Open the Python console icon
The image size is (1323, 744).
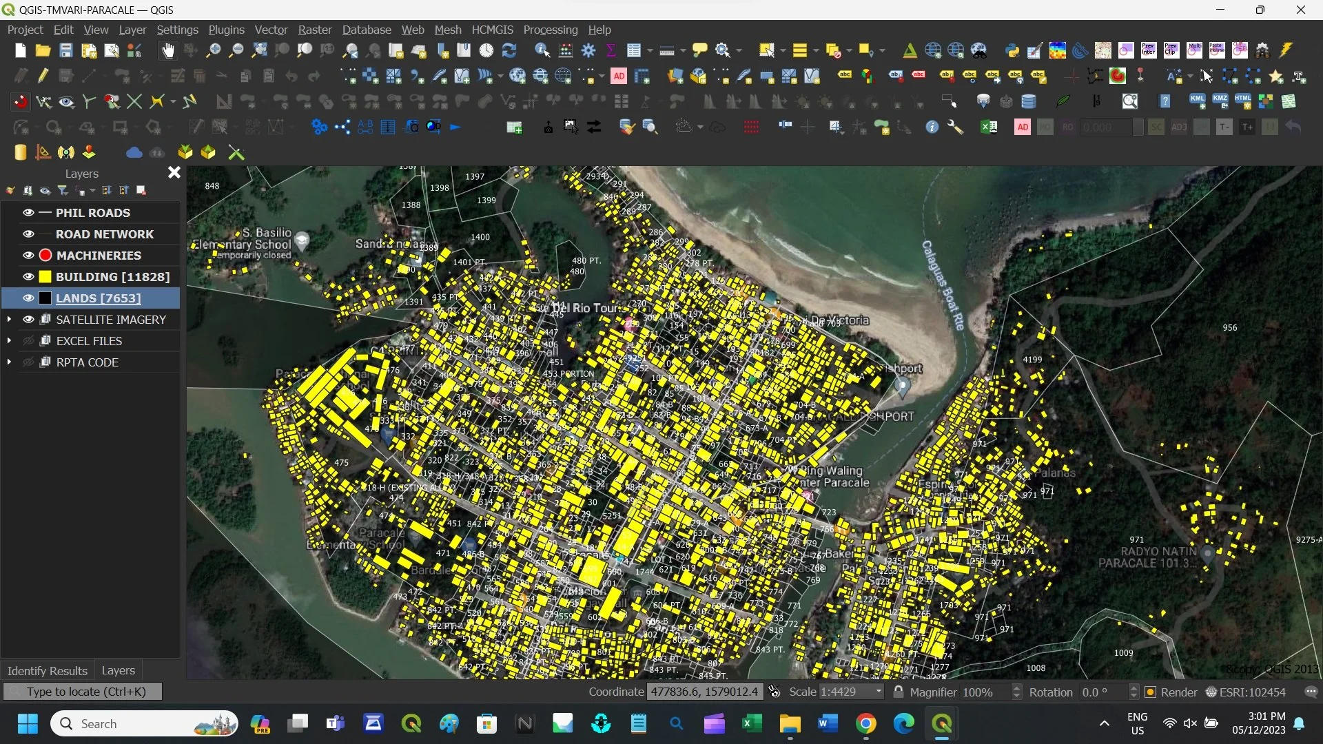pyautogui.click(x=1012, y=50)
